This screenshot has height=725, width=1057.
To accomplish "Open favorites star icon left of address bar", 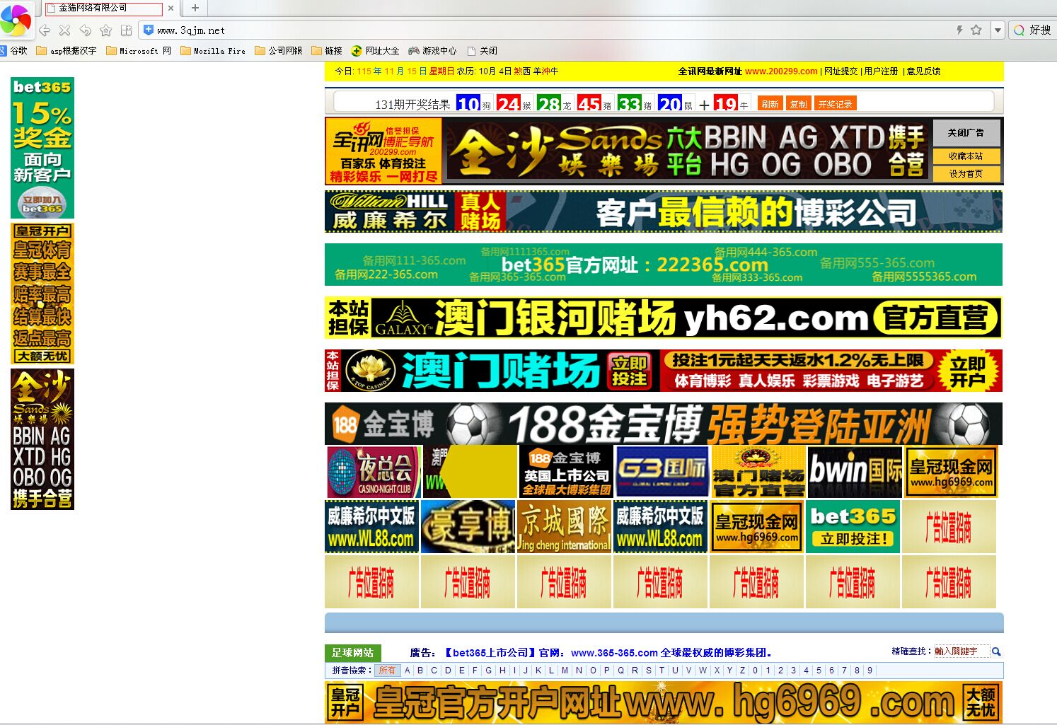I will pyautogui.click(x=105, y=30).
